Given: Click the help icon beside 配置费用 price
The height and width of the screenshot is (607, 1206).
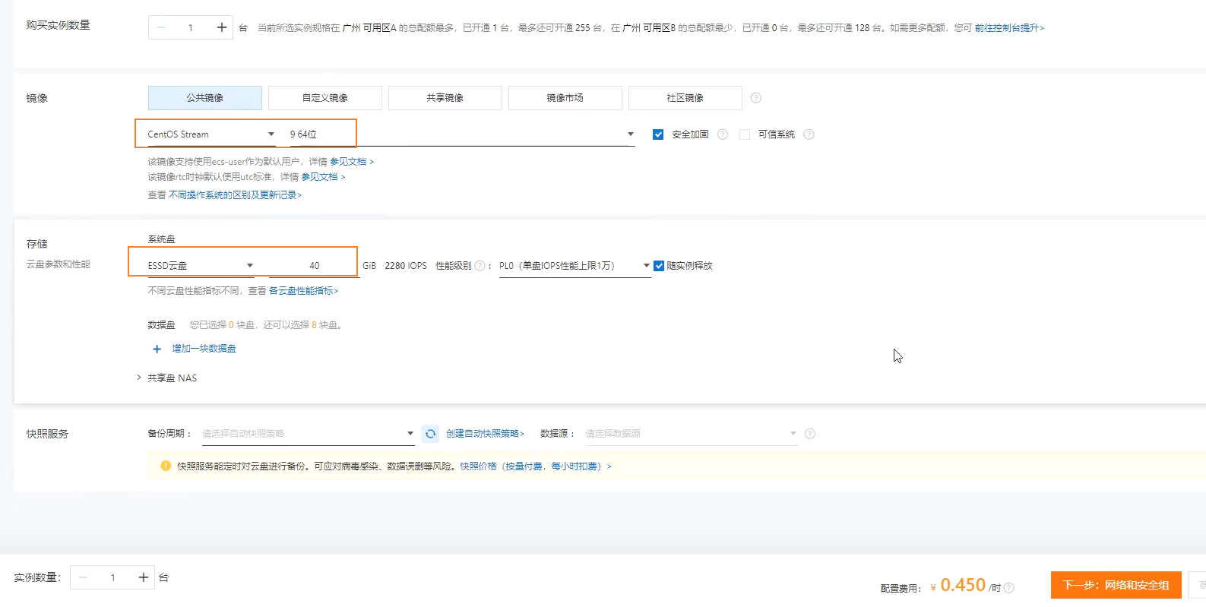Looking at the screenshot, I should pos(1009,587).
